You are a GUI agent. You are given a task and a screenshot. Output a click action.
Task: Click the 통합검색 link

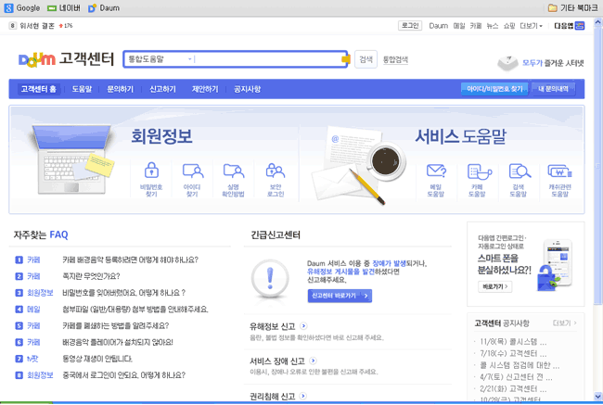[x=395, y=59]
